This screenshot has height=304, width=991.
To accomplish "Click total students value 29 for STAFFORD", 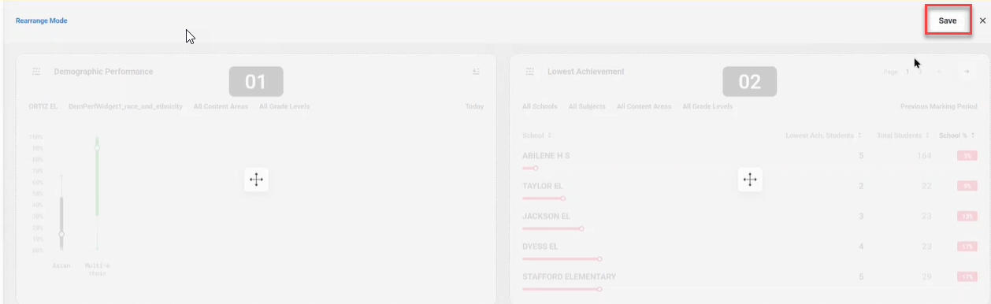I will point(926,277).
